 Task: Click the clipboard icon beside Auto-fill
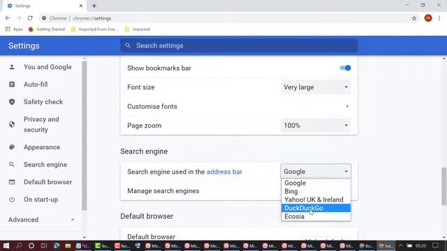(12, 84)
